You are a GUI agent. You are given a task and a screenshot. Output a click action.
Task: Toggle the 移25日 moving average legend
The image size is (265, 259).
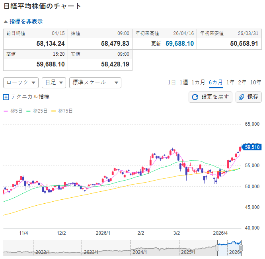[37, 111]
